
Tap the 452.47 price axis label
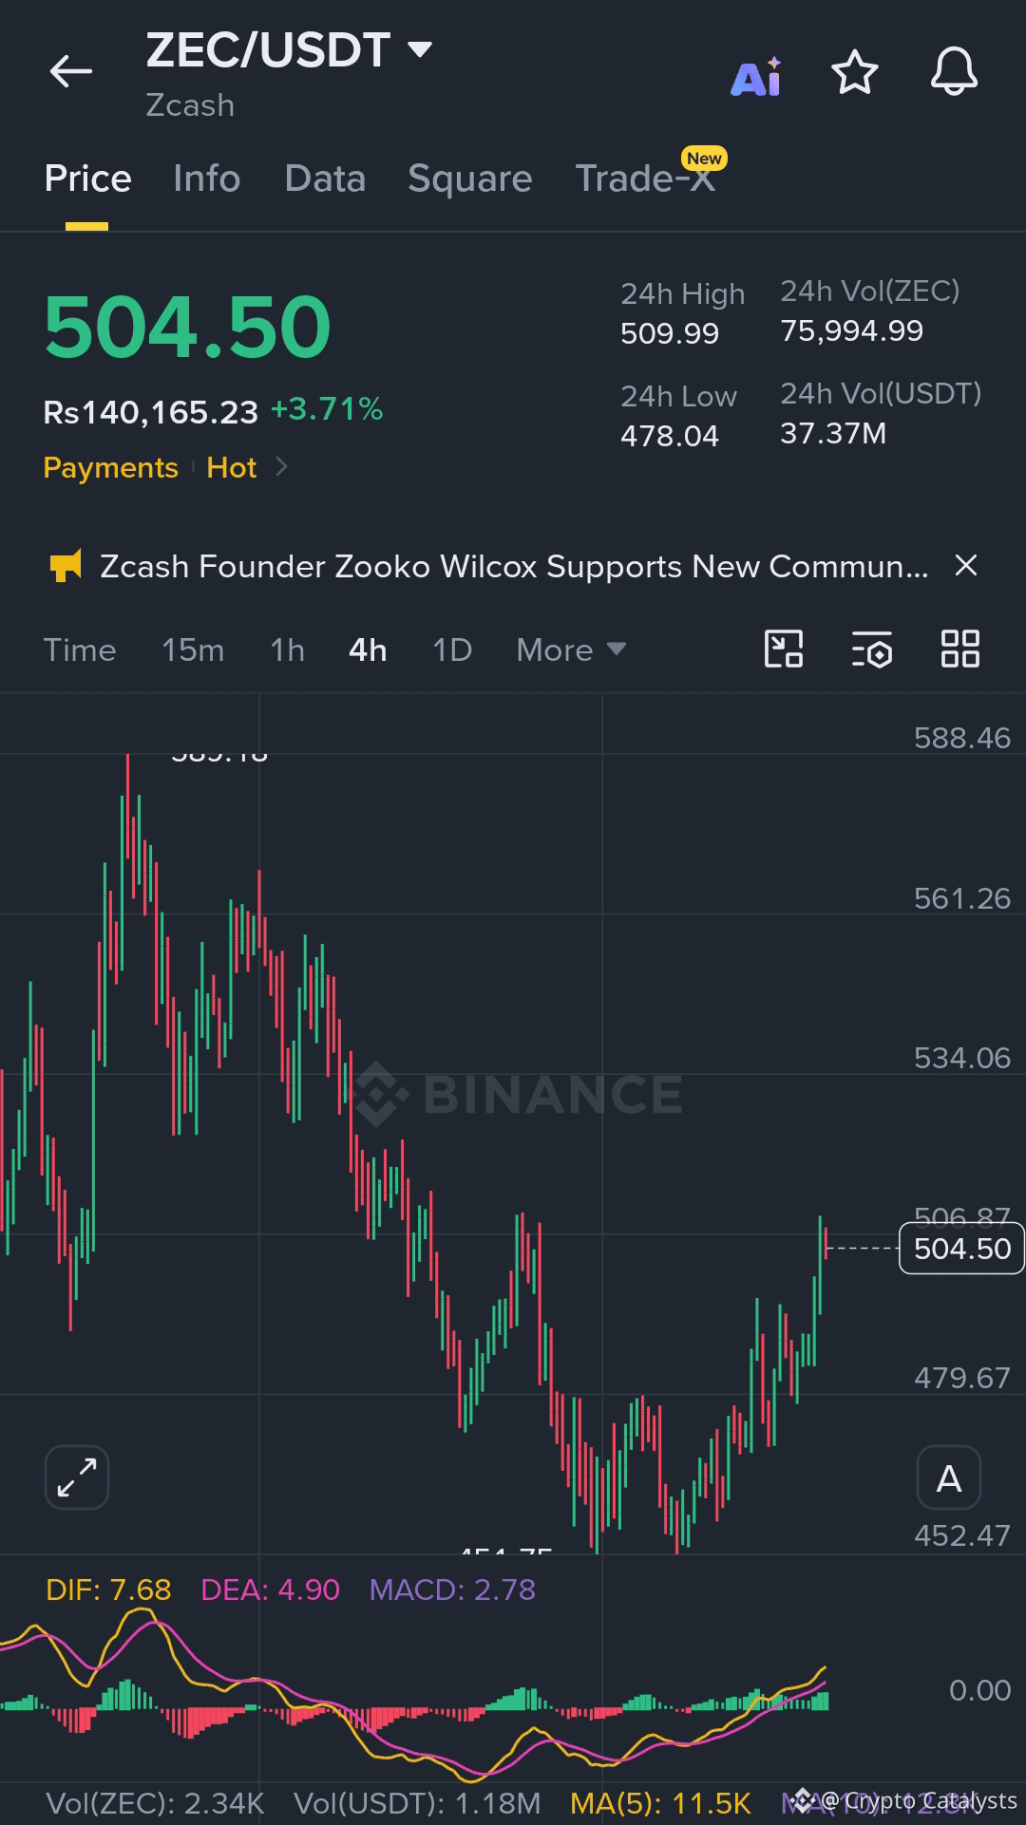click(x=962, y=1535)
